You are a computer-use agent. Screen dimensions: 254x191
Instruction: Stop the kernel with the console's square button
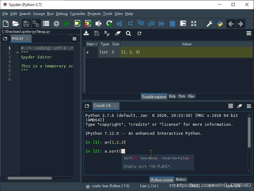click(x=230, y=106)
